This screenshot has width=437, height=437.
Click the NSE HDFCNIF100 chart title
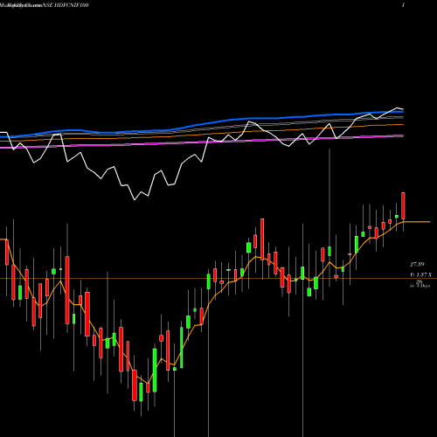66,5
